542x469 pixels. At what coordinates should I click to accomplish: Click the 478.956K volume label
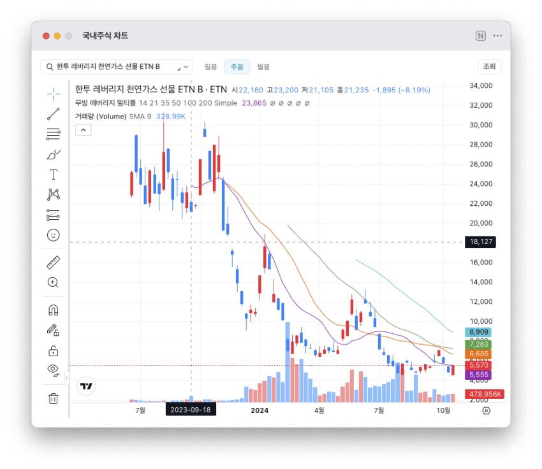tap(485, 394)
